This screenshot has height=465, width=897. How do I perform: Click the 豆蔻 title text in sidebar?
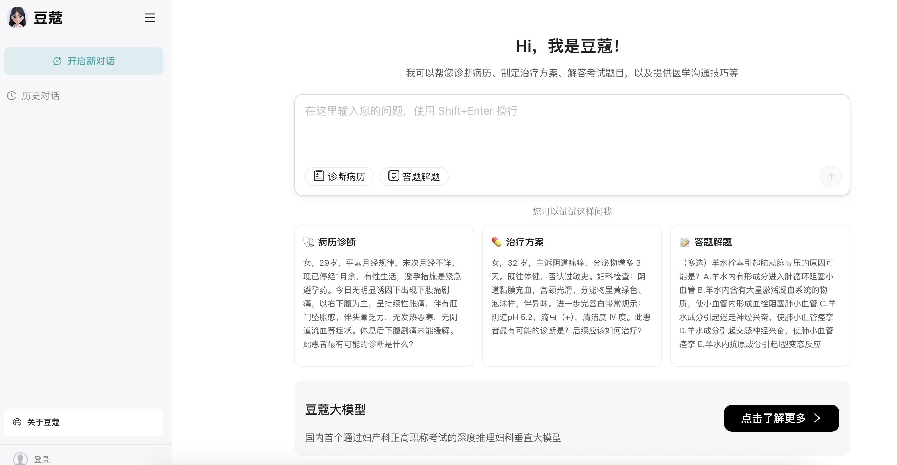point(48,18)
